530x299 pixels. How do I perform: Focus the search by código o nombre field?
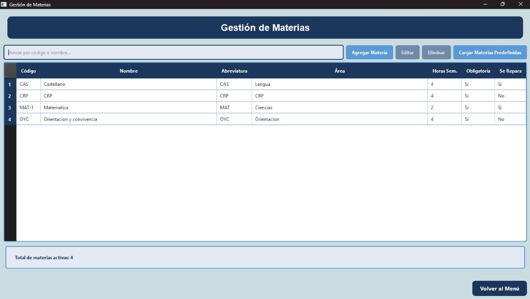point(173,53)
